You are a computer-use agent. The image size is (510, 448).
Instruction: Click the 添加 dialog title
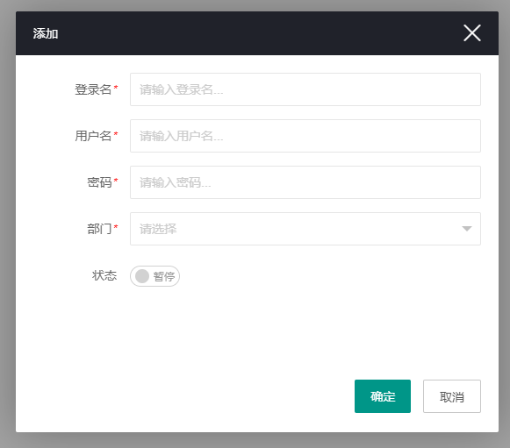coord(46,33)
